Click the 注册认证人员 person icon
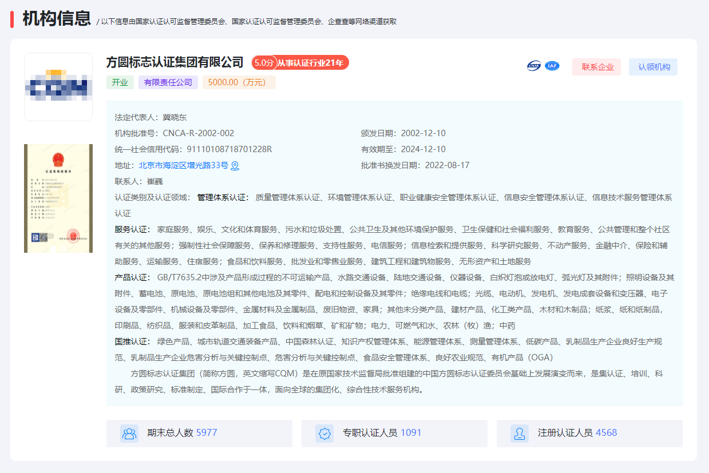The height and width of the screenshot is (473, 709). (520, 433)
